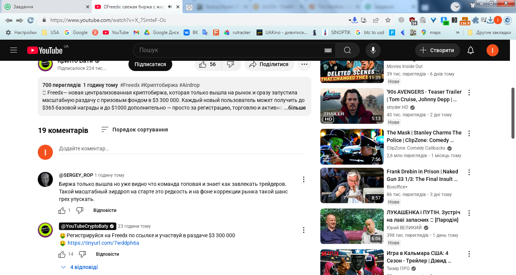
Task: Open the media playlist control icon
Action: pyautogui.click(x=483, y=20)
